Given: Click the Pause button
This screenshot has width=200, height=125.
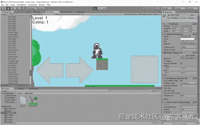Looking at the screenshot, I should click(100, 8).
